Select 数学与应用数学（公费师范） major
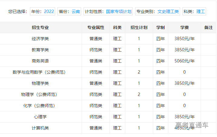This screenshot has width=217, height=137. 39,72
